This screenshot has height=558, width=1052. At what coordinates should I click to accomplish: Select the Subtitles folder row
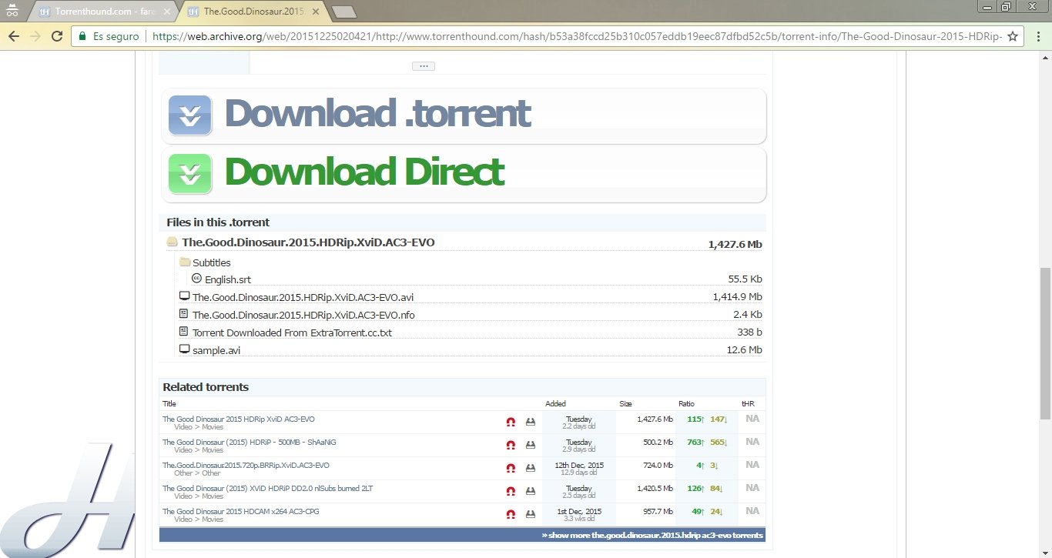212,262
